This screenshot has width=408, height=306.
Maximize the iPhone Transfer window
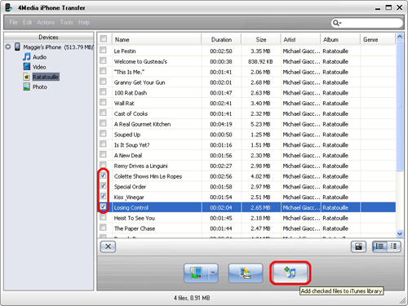click(388, 7)
